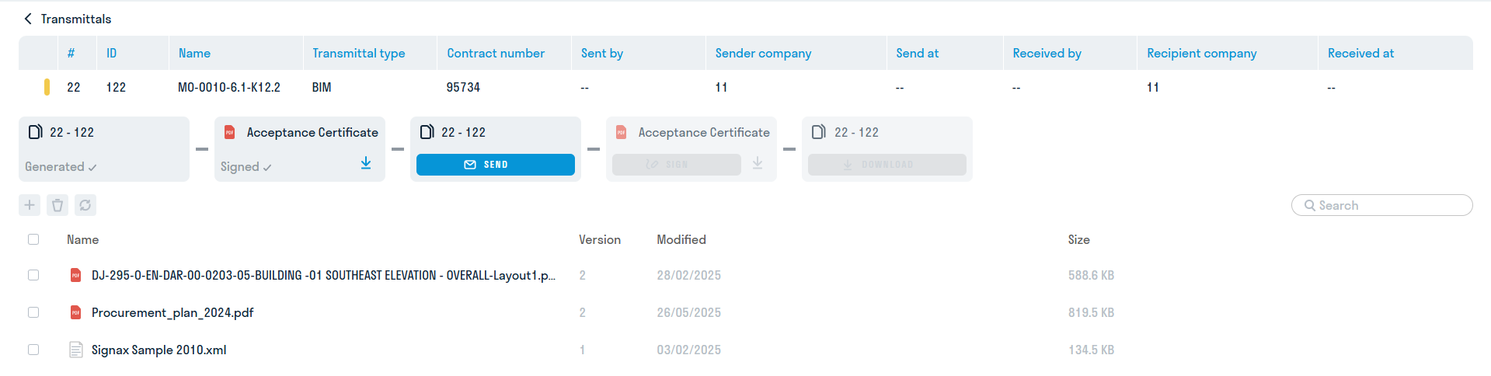Click modified date 26/05/2025
This screenshot has height=376, width=1491.
pyautogui.click(x=688, y=312)
